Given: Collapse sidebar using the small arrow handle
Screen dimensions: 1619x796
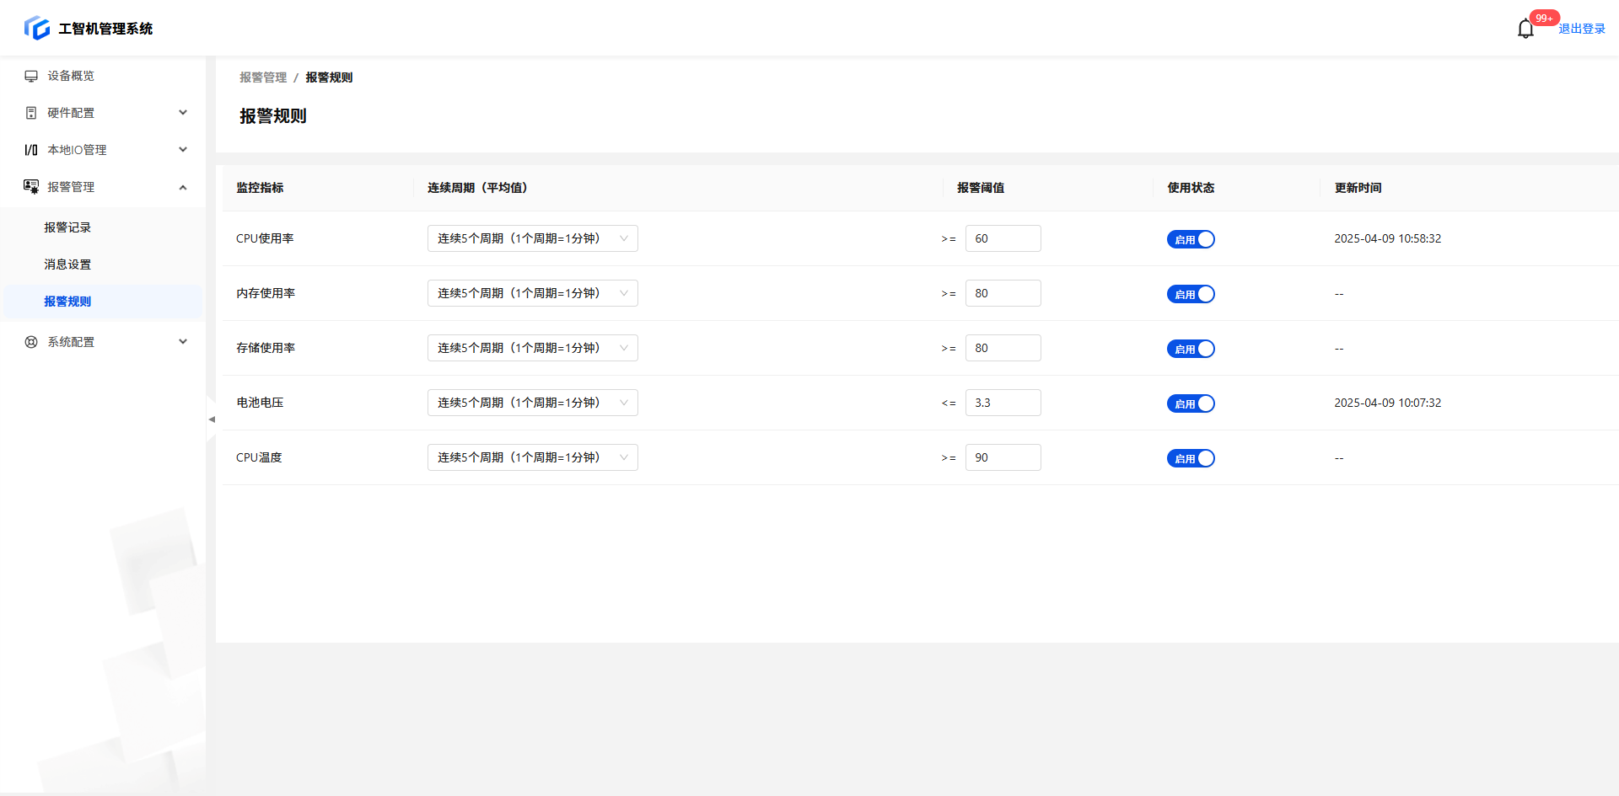Looking at the screenshot, I should [x=211, y=419].
